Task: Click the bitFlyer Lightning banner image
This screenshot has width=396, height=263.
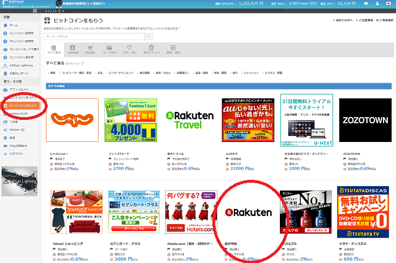Action: (20, 178)
